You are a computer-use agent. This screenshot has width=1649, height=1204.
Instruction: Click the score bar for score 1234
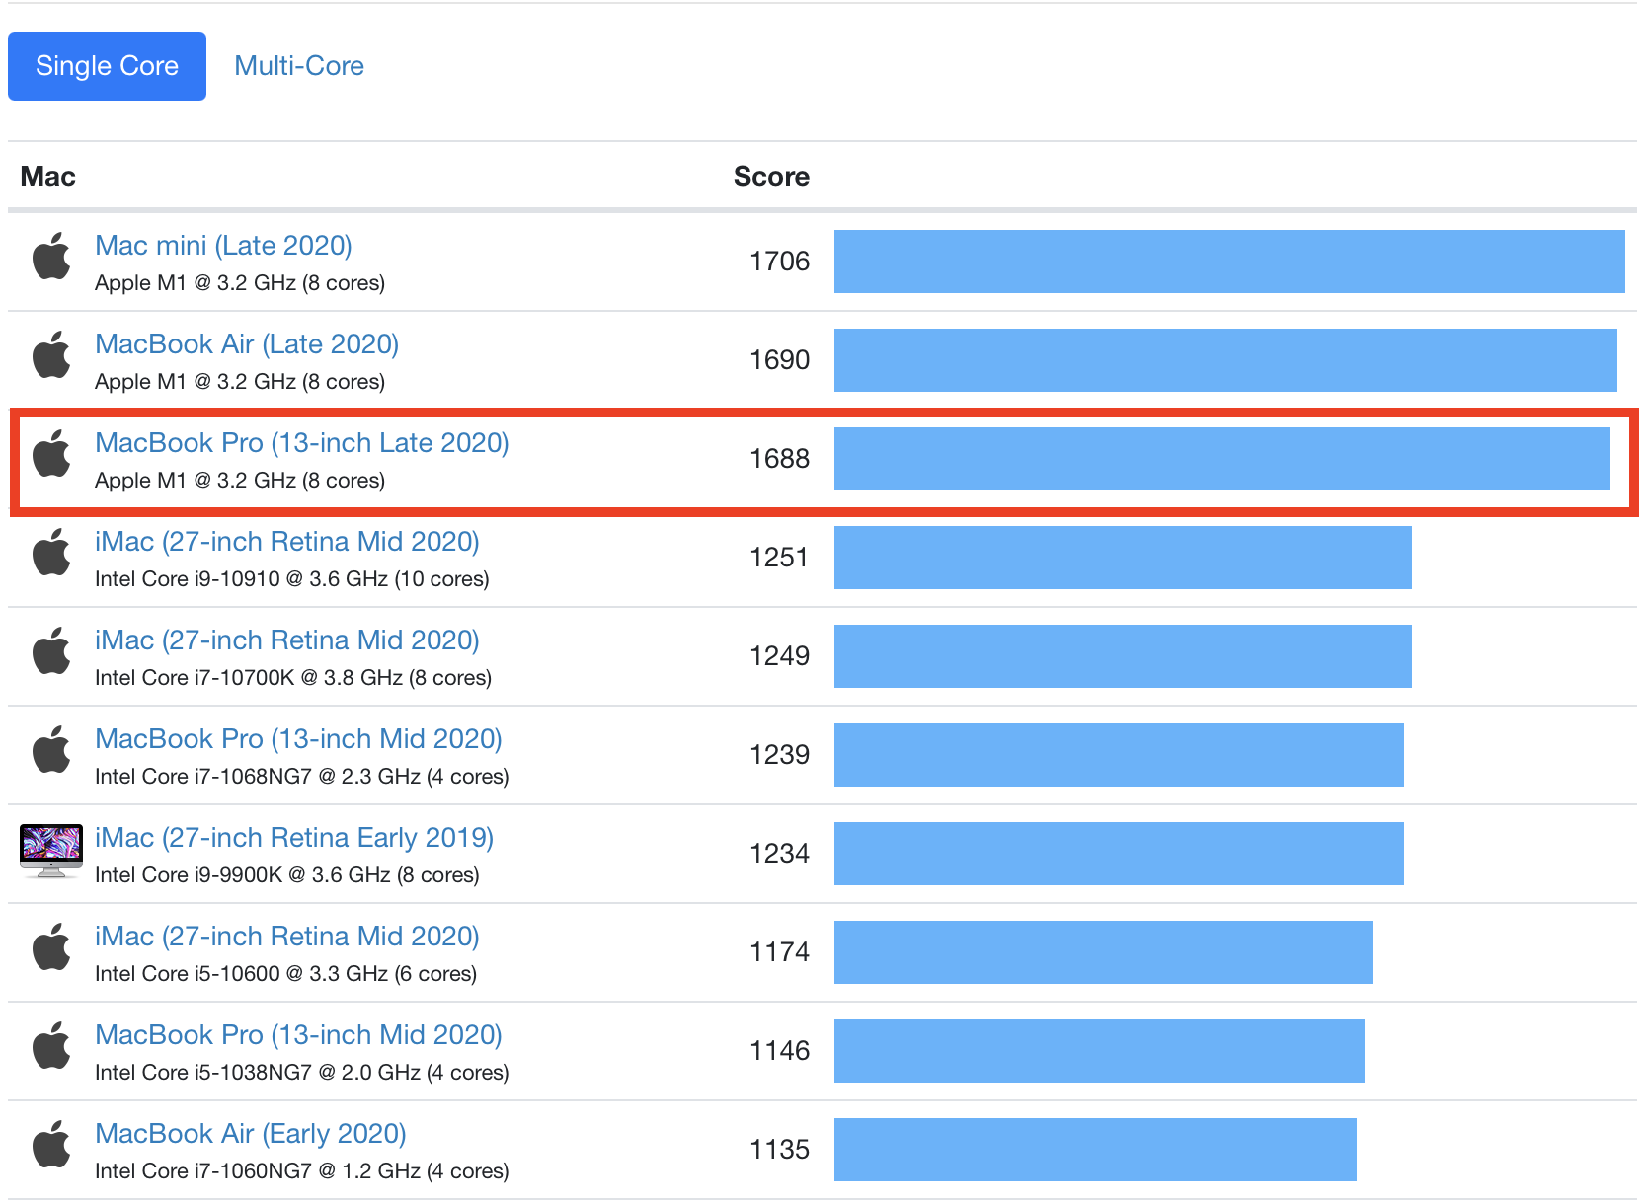pyautogui.click(x=1119, y=854)
